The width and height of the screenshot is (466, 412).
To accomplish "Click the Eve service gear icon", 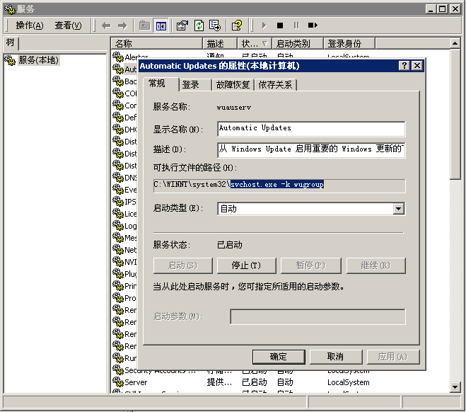I will tap(118, 189).
